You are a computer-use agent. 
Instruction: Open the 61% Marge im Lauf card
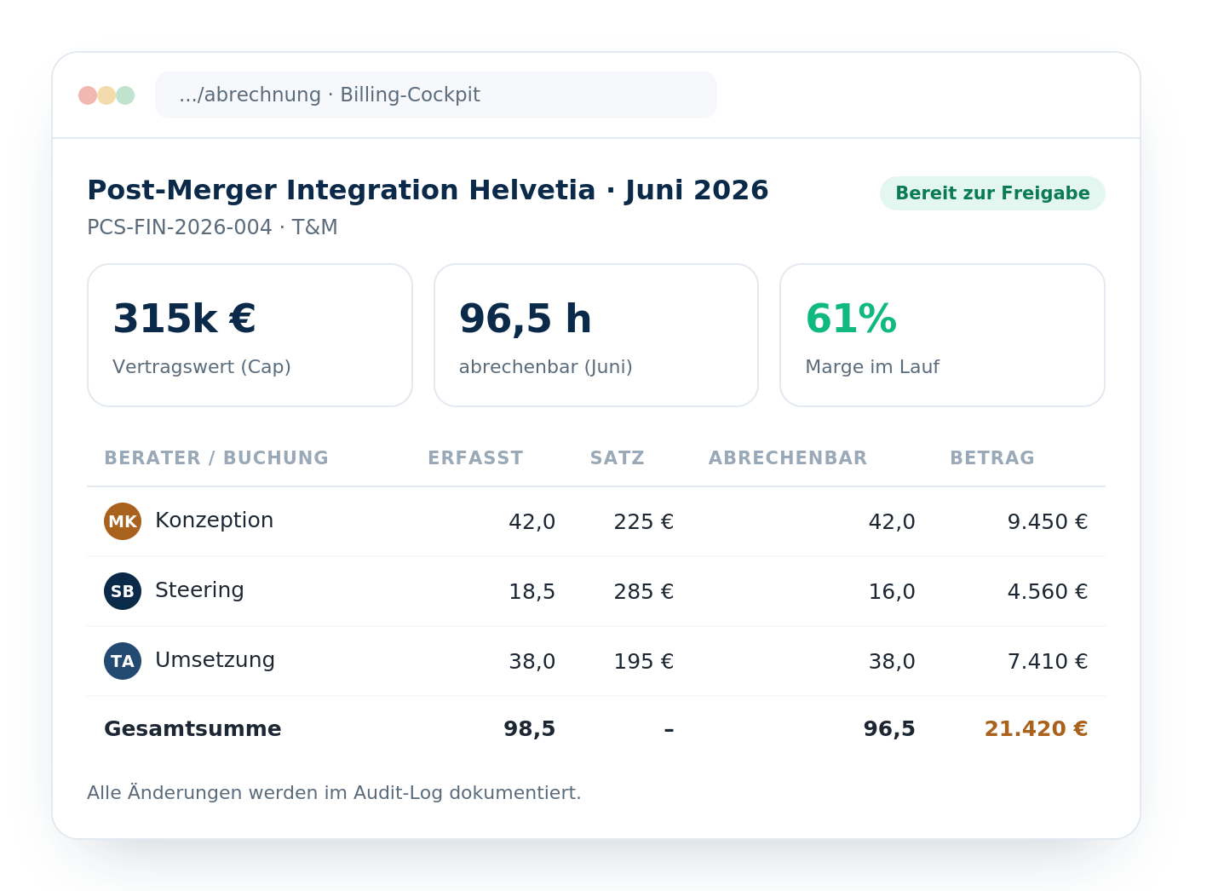click(x=942, y=335)
